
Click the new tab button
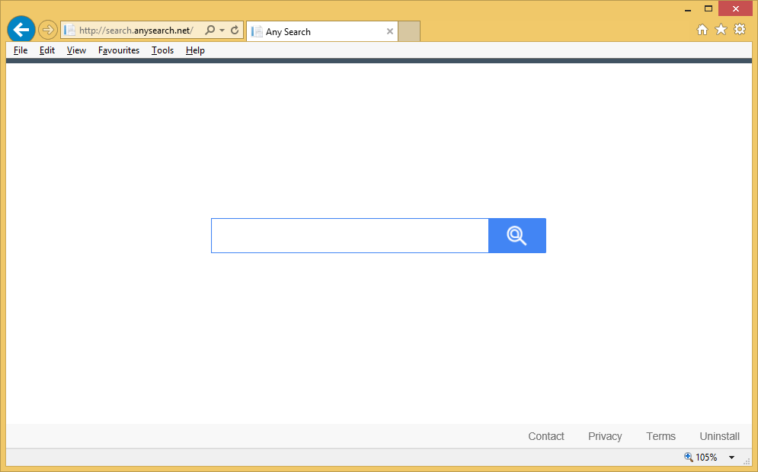[409, 31]
